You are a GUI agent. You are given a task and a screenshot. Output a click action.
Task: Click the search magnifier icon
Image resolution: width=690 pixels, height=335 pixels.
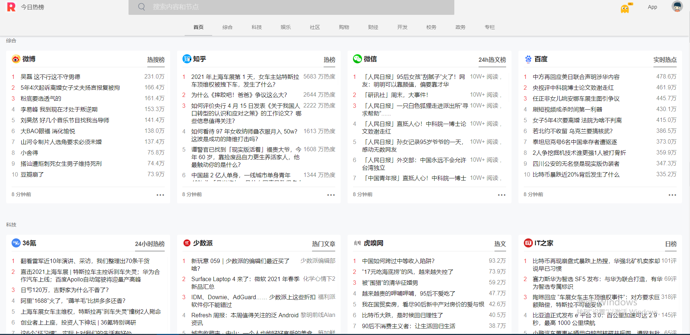click(142, 7)
